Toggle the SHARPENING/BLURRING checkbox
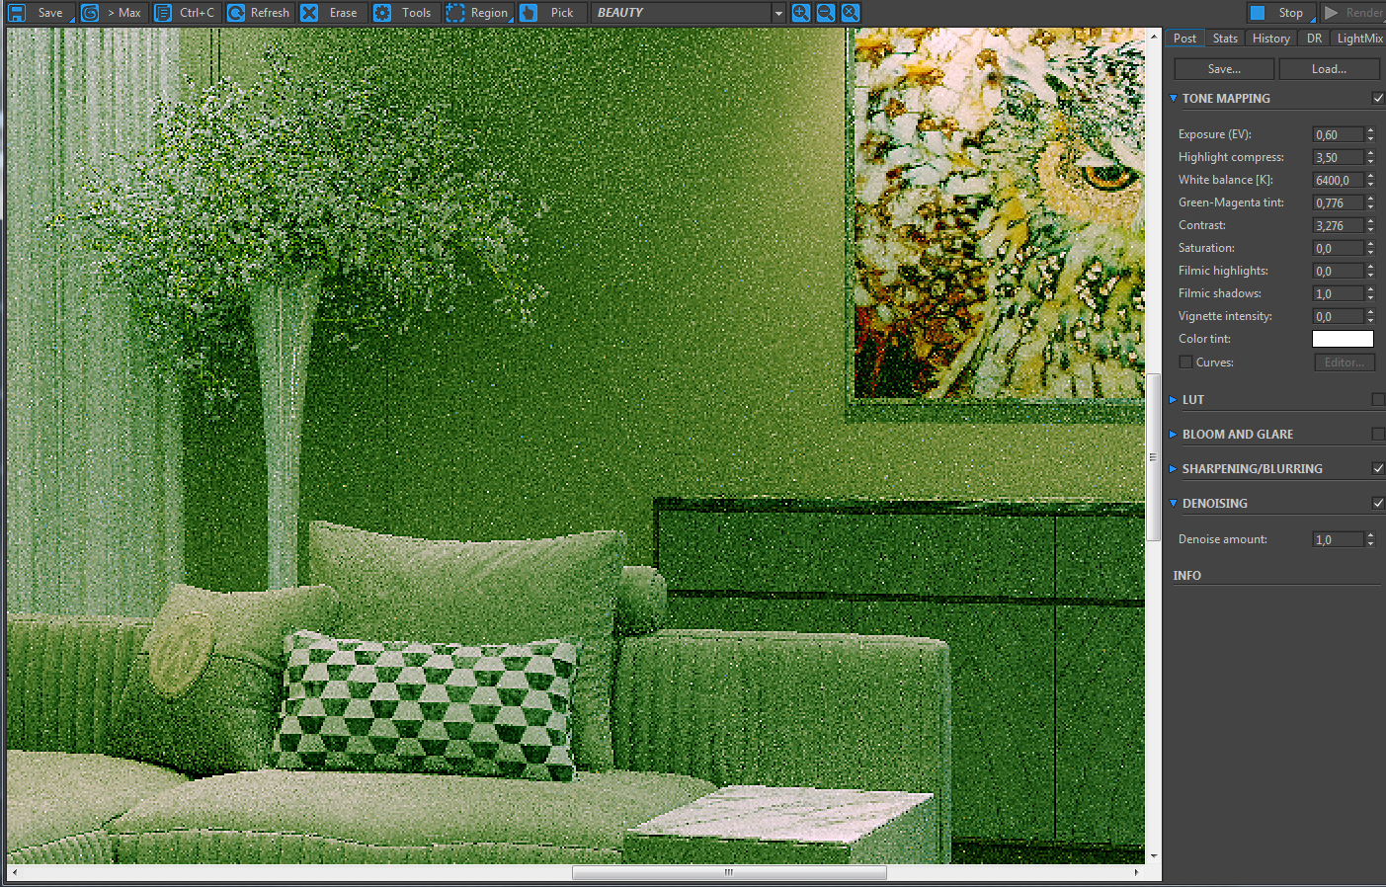1386x887 pixels. pos(1378,469)
